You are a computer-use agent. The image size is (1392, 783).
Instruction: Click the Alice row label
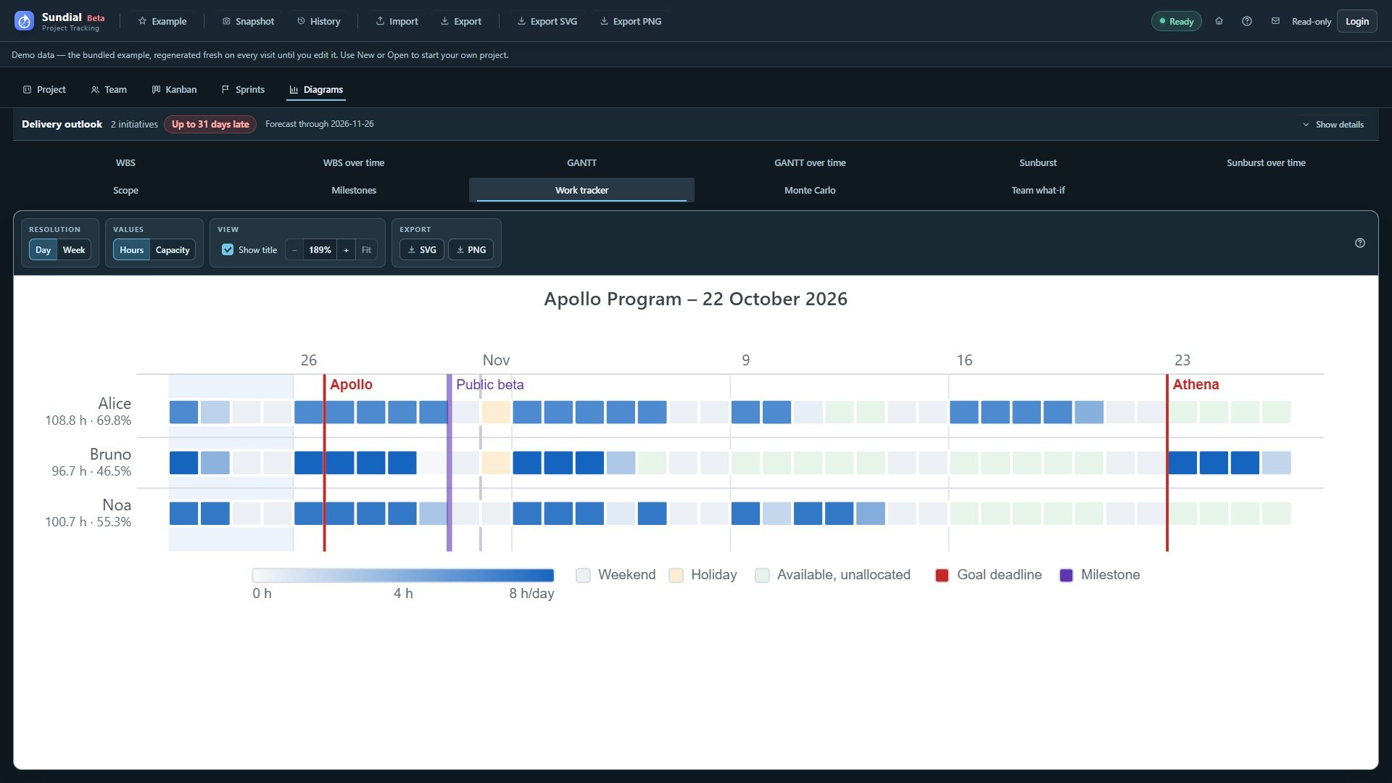[115, 403]
